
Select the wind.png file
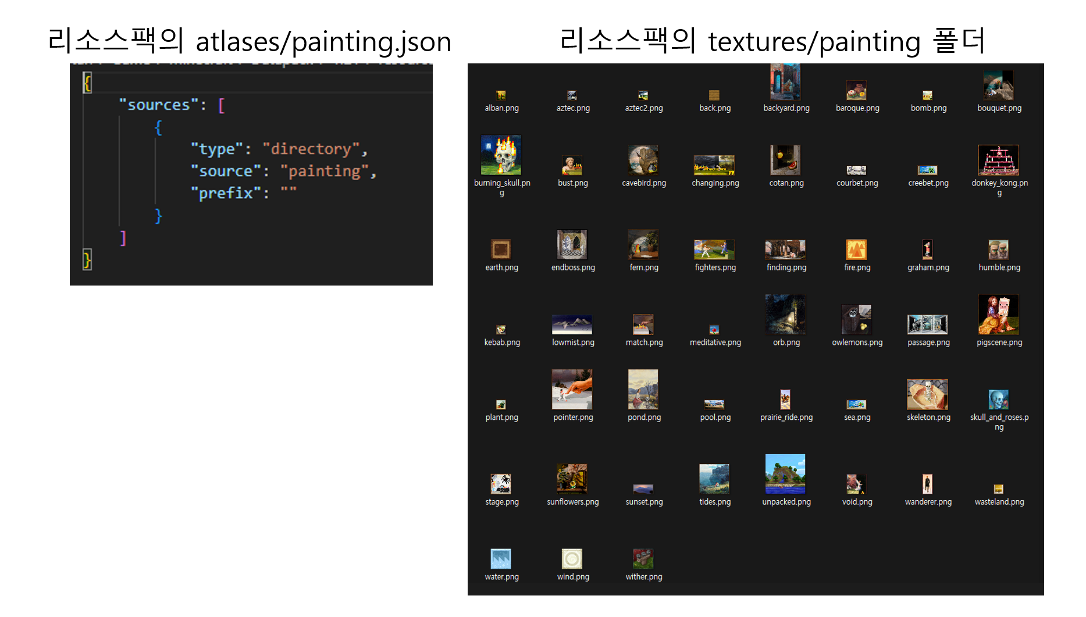[572, 559]
